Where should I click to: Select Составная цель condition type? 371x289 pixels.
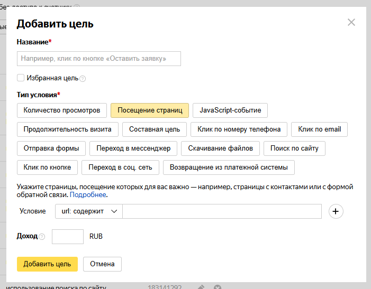point(155,129)
